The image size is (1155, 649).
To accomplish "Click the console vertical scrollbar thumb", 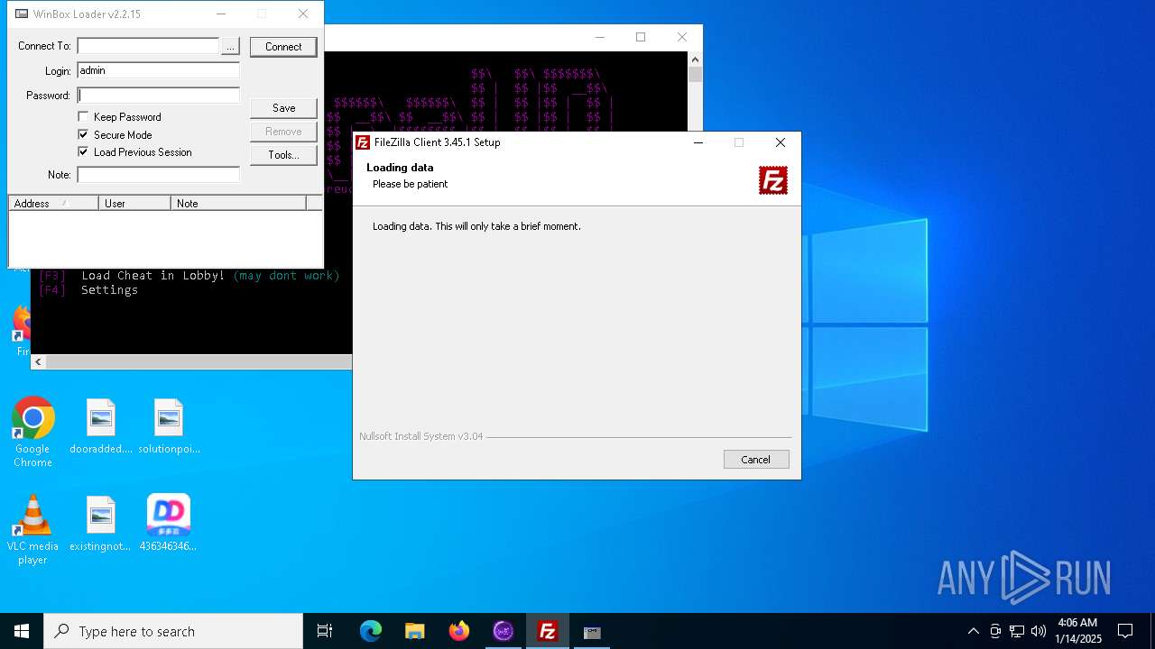I will pos(695,75).
